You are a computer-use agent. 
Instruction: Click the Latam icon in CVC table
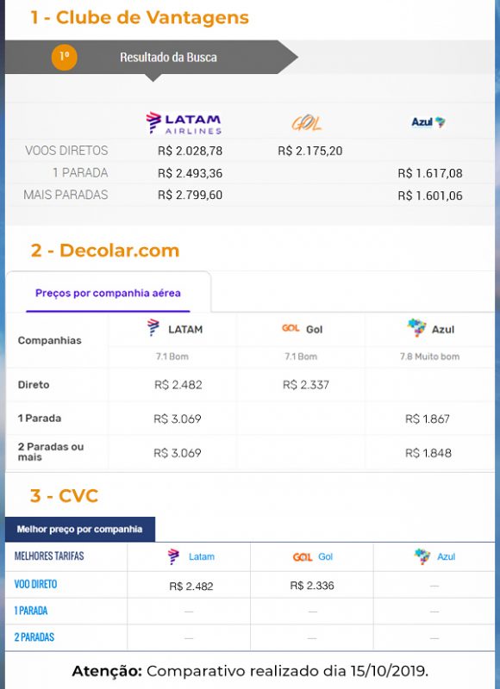click(173, 556)
